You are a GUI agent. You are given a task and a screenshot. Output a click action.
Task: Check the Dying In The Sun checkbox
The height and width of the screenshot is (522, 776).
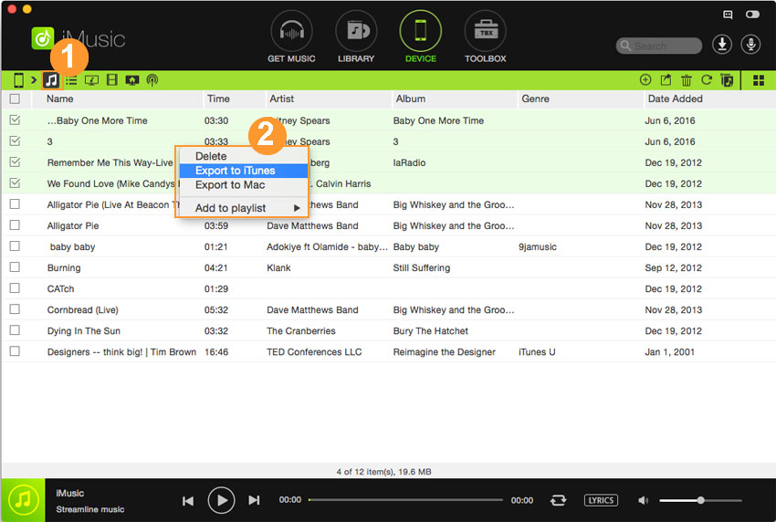pyautogui.click(x=15, y=330)
